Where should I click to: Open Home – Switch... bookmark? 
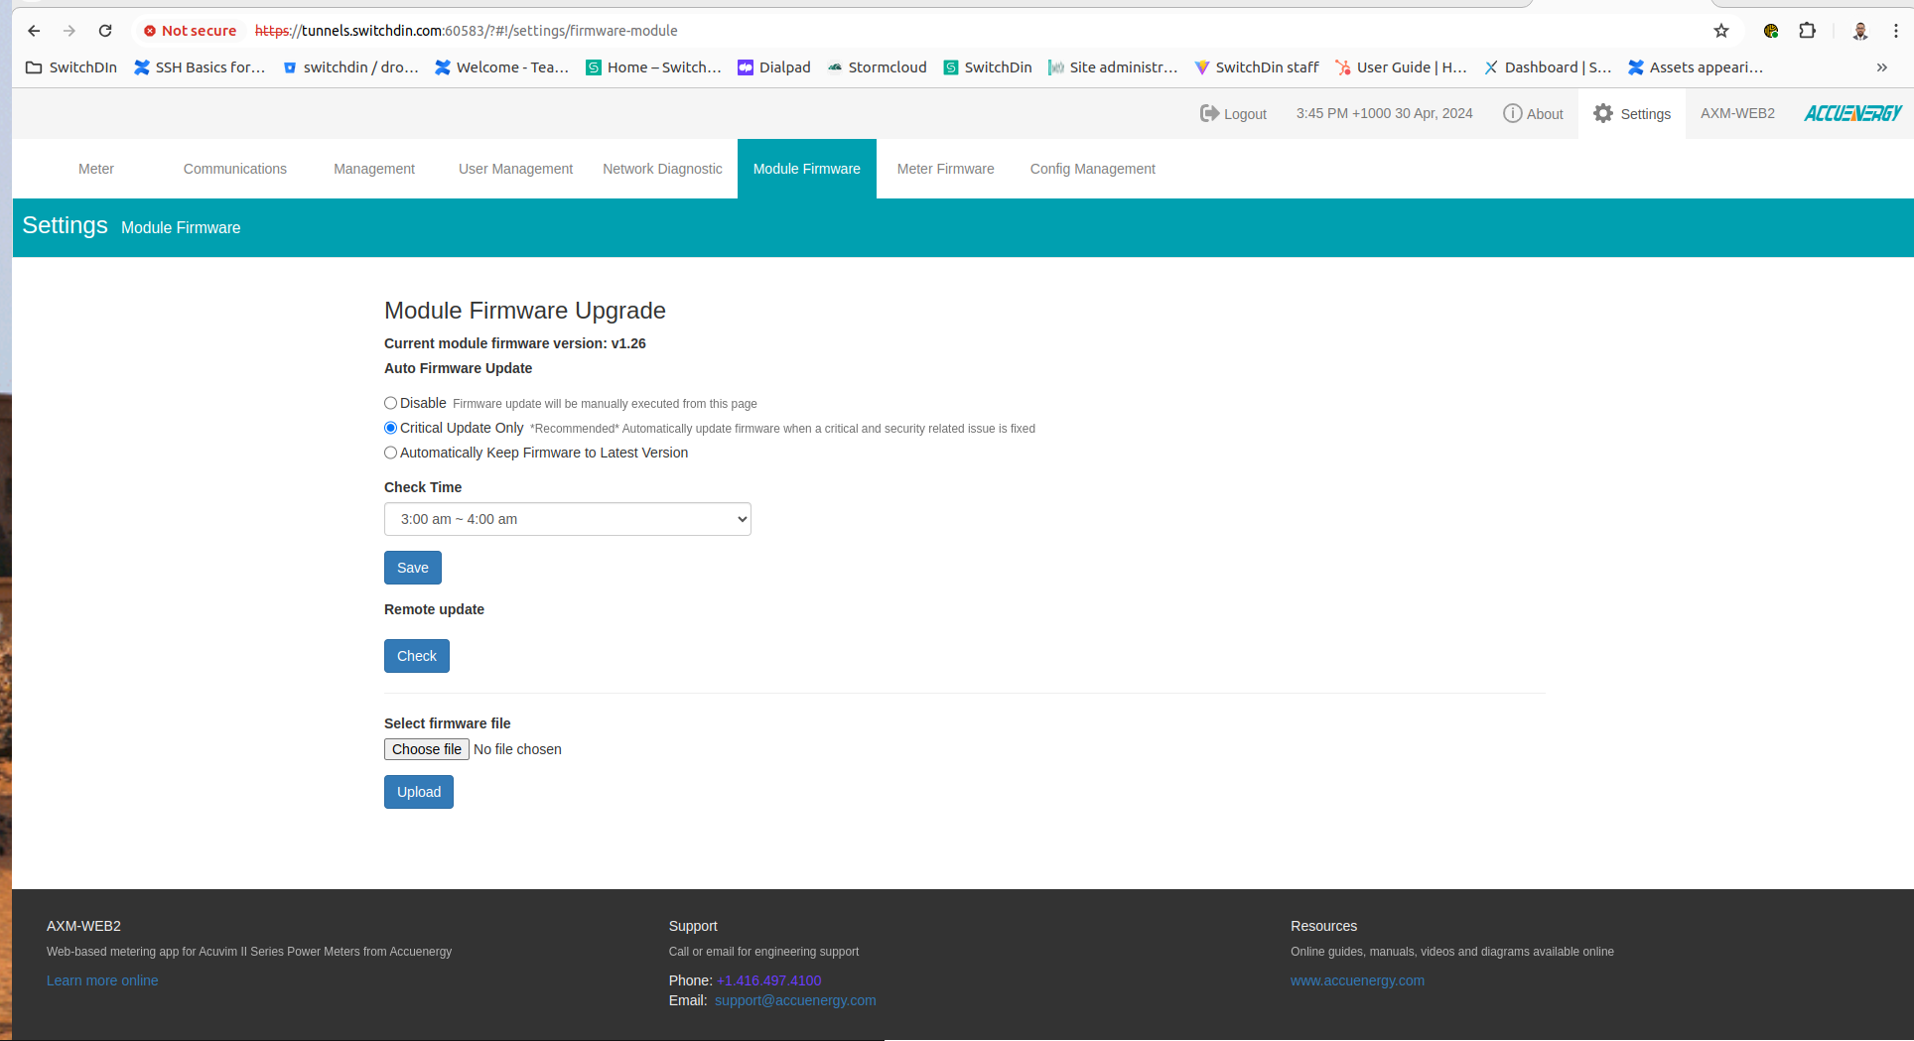point(653,67)
